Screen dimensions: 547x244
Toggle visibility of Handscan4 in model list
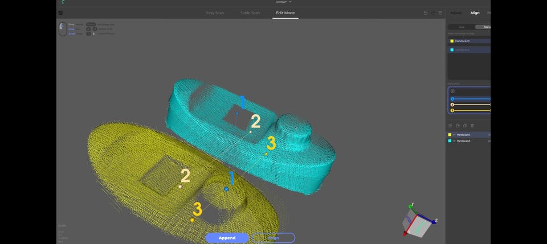[454, 141]
